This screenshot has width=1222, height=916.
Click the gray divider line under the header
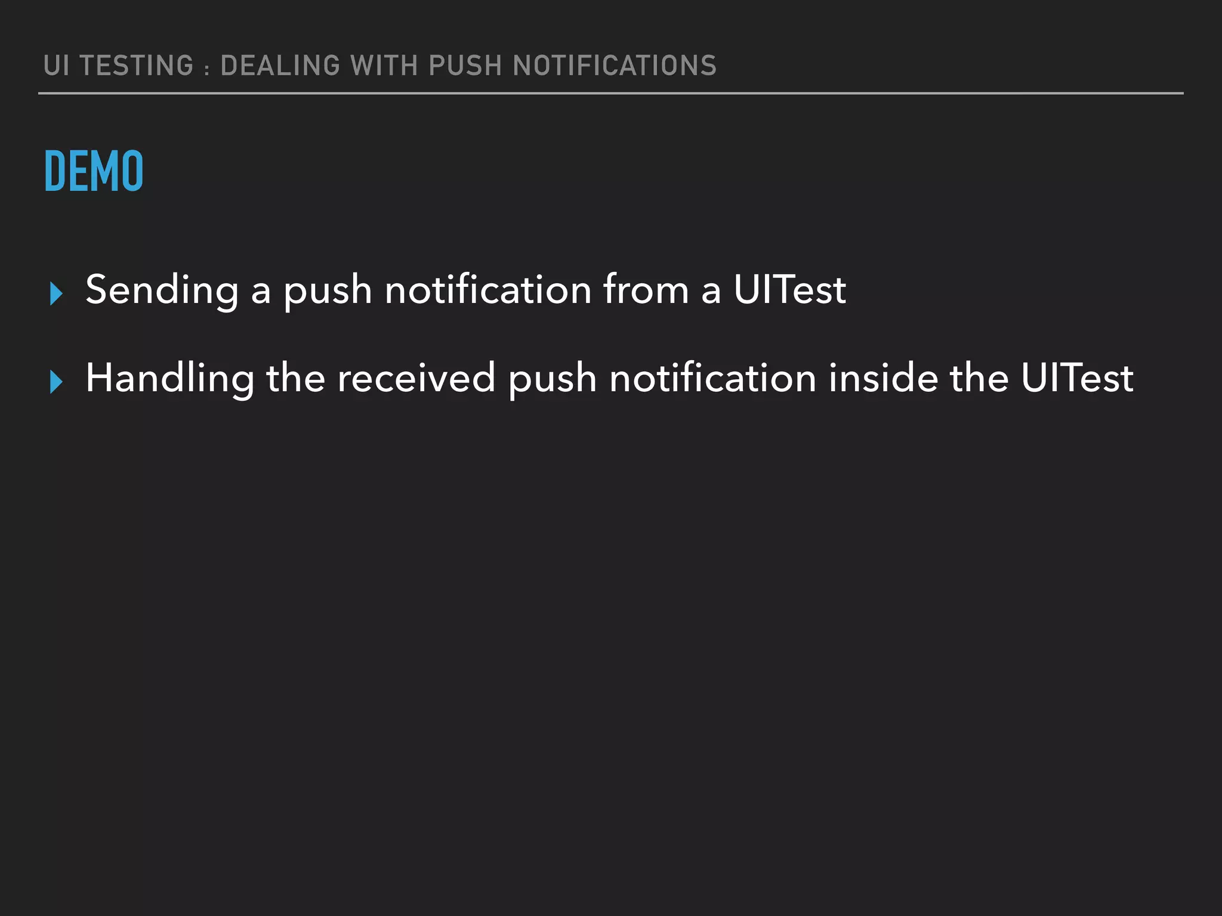click(611, 93)
